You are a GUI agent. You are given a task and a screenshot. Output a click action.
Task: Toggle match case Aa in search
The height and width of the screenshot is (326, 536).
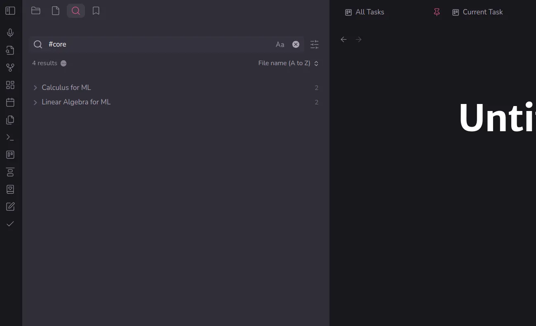280,45
